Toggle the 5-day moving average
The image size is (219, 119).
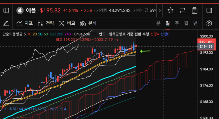pyautogui.click(x=25, y=34)
